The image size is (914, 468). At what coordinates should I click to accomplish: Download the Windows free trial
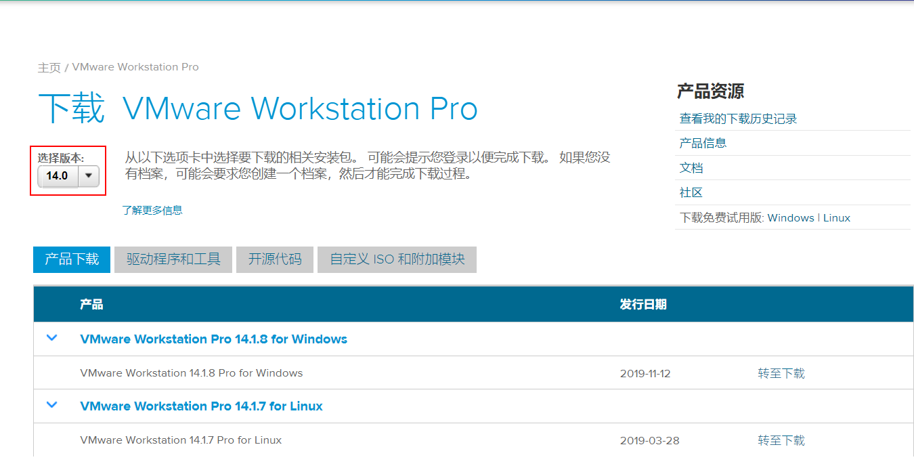point(791,217)
